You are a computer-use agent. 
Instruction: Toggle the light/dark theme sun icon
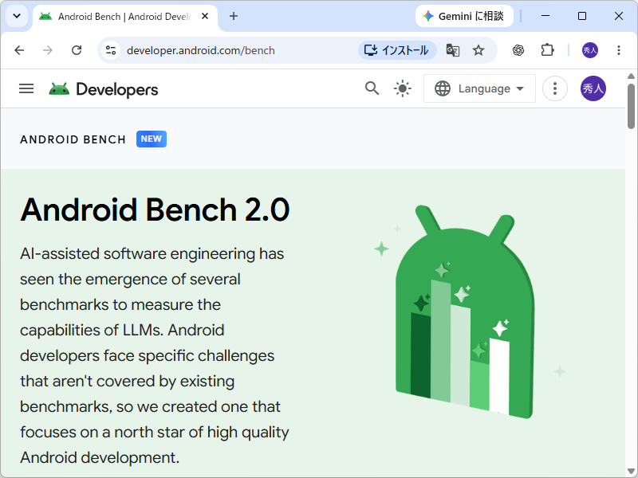[403, 88]
